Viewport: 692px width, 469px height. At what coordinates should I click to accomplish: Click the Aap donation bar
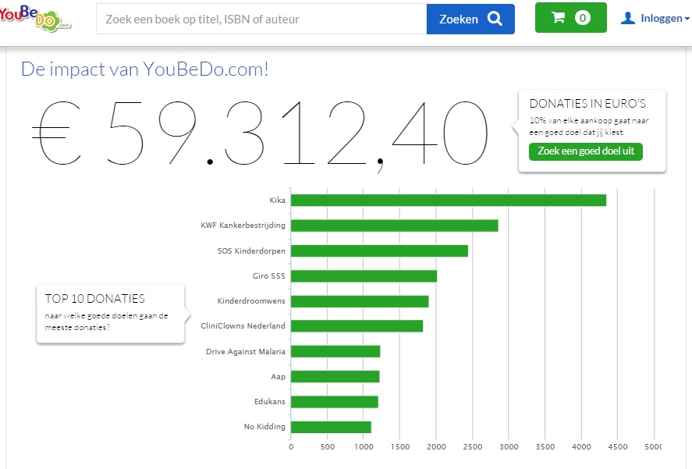[x=335, y=376]
